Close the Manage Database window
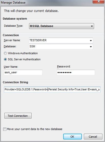This screenshot has height=142, width=105. coord(98,2)
